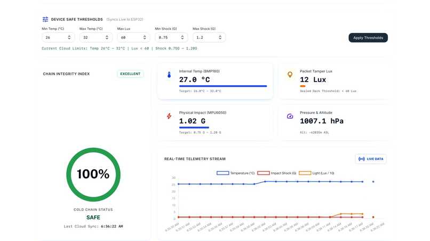Click the LIVE DATA badge
Image resolution: width=430 pixels, height=241 pixels.
click(371, 159)
